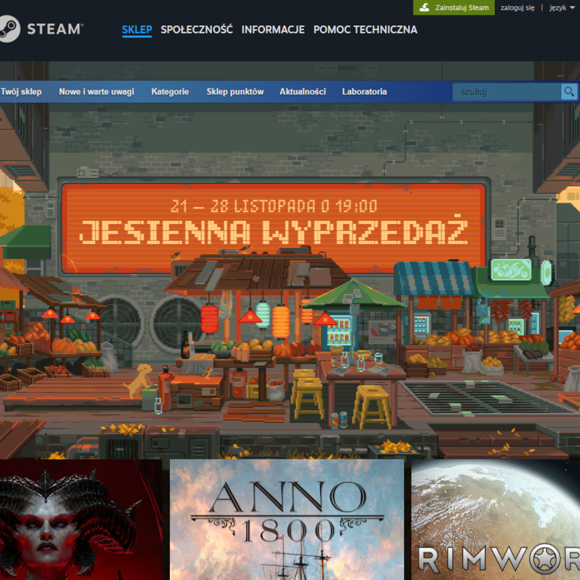Screen dimensions: 580x580
Task: Go to the Laboratoria page
Action: click(364, 91)
